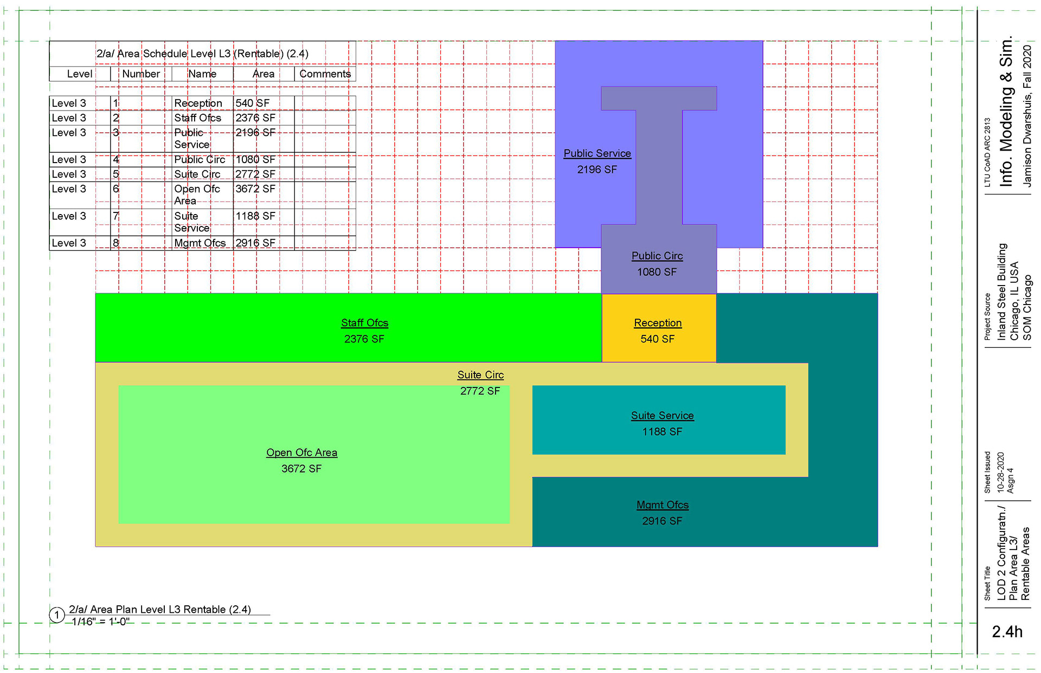Click the Suite Service area label
The image size is (1041, 673).
pyautogui.click(x=662, y=416)
